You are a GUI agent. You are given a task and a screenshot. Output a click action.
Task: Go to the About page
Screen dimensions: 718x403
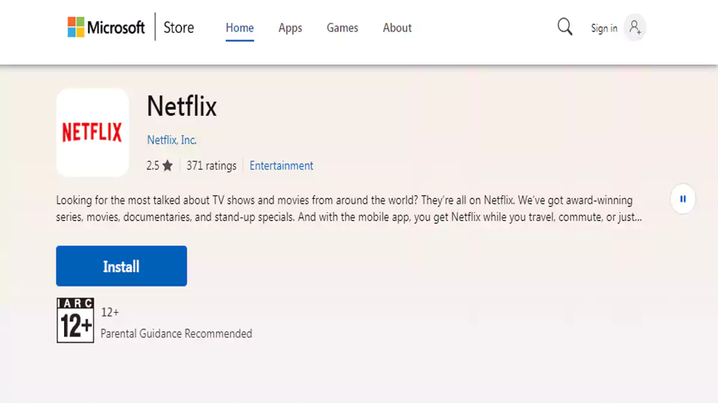[x=397, y=27]
